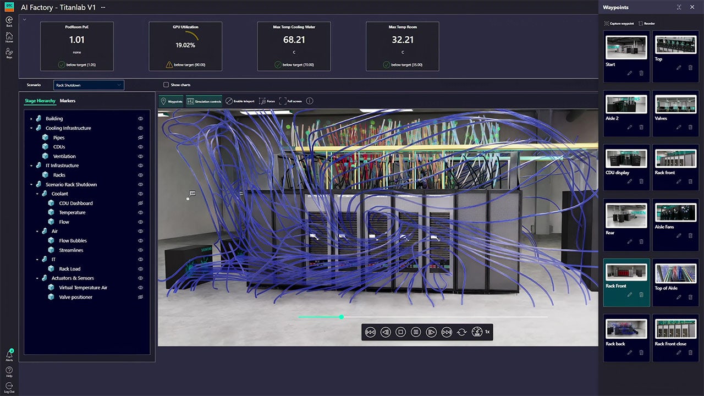Open the Scenario dropdown showing Rack Shutdown
Screen dimensions: 704x396
88,85
